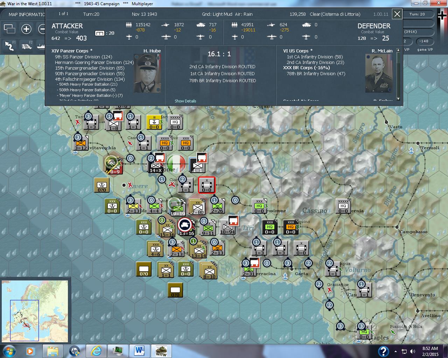
Task: Click Hermann Goering Panzer Division entry
Action: [94, 62]
